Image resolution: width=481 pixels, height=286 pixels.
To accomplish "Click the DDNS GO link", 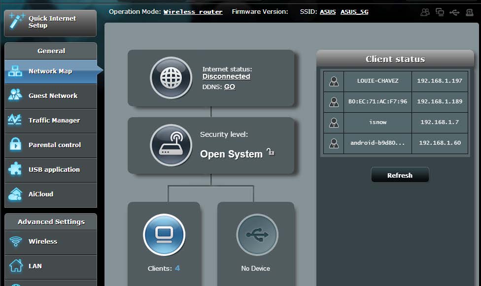I will click(x=230, y=87).
